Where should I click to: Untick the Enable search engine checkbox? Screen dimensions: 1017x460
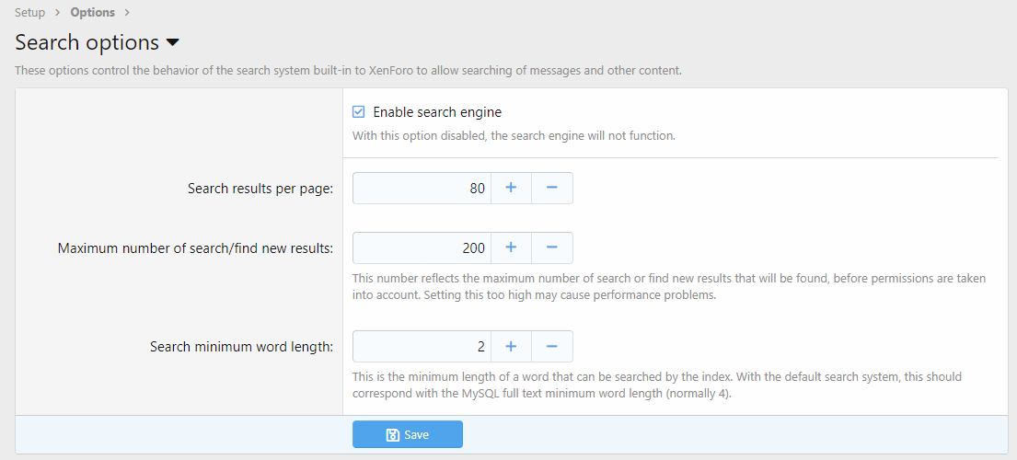359,112
